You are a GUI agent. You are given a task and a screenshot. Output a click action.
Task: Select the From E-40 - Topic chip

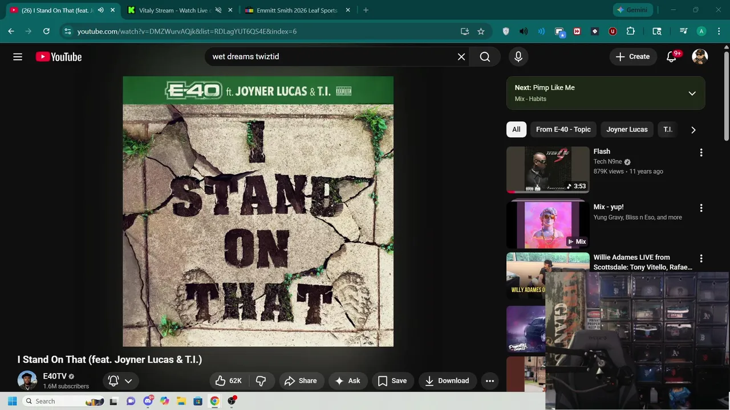tap(563, 130)
